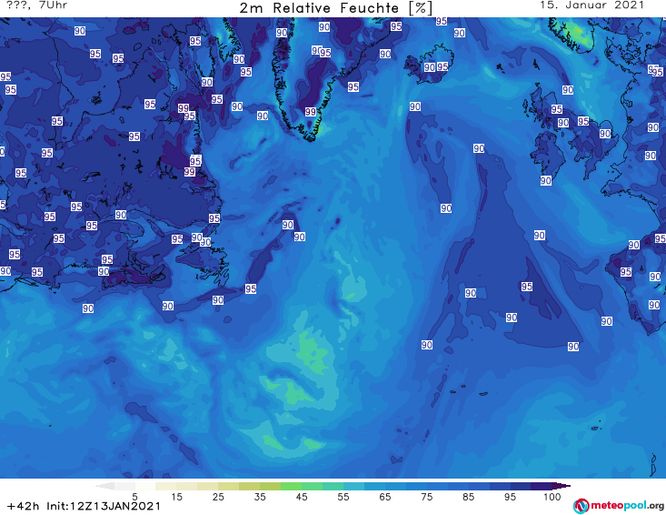
Task: Click the legend value '5'
Action: tap(134, 497)
